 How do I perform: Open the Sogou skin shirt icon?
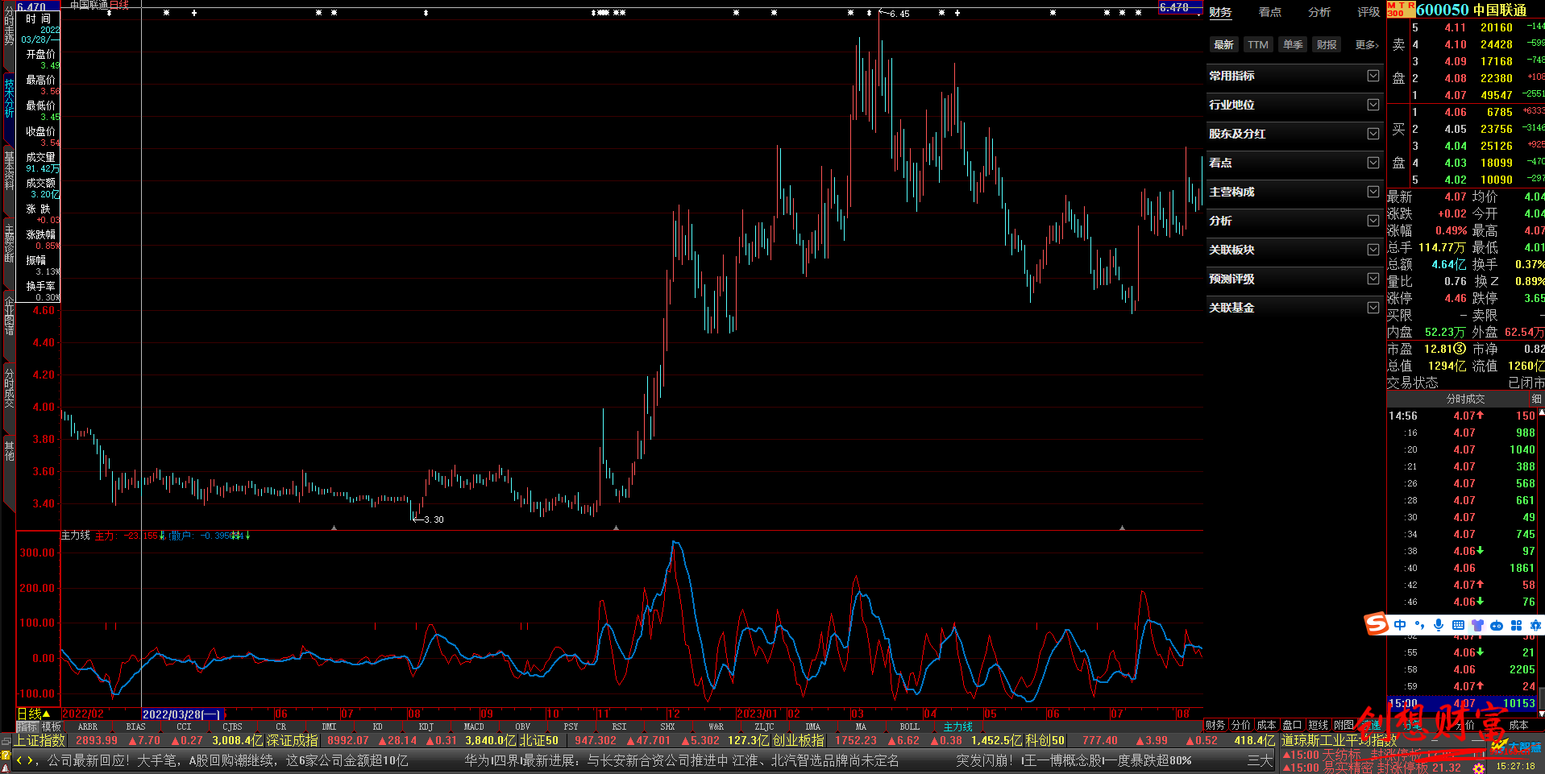[x=1477, y=625]
